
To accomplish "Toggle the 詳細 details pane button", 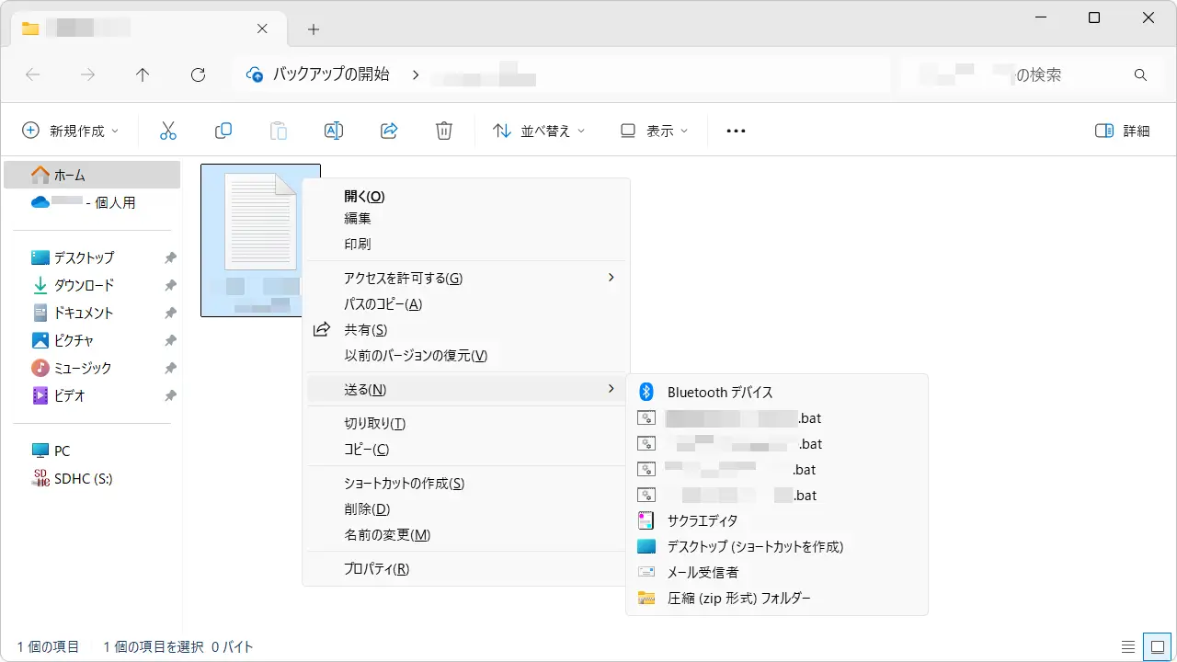I will [x=1123, y=131].
